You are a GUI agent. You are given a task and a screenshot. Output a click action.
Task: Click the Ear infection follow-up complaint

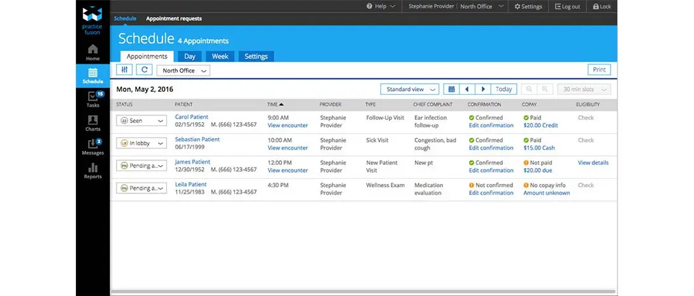click(431, 122)
